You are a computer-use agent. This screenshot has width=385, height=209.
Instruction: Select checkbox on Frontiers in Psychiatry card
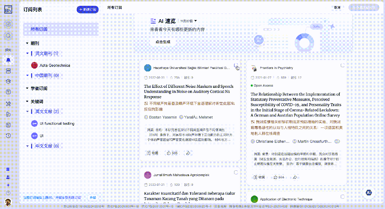coord(343,65)
